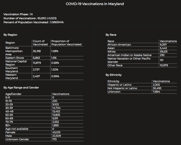Viewport: 181px width, 145px height.
Task: Click the By Race section heading
Action: [x=111, y=35]
